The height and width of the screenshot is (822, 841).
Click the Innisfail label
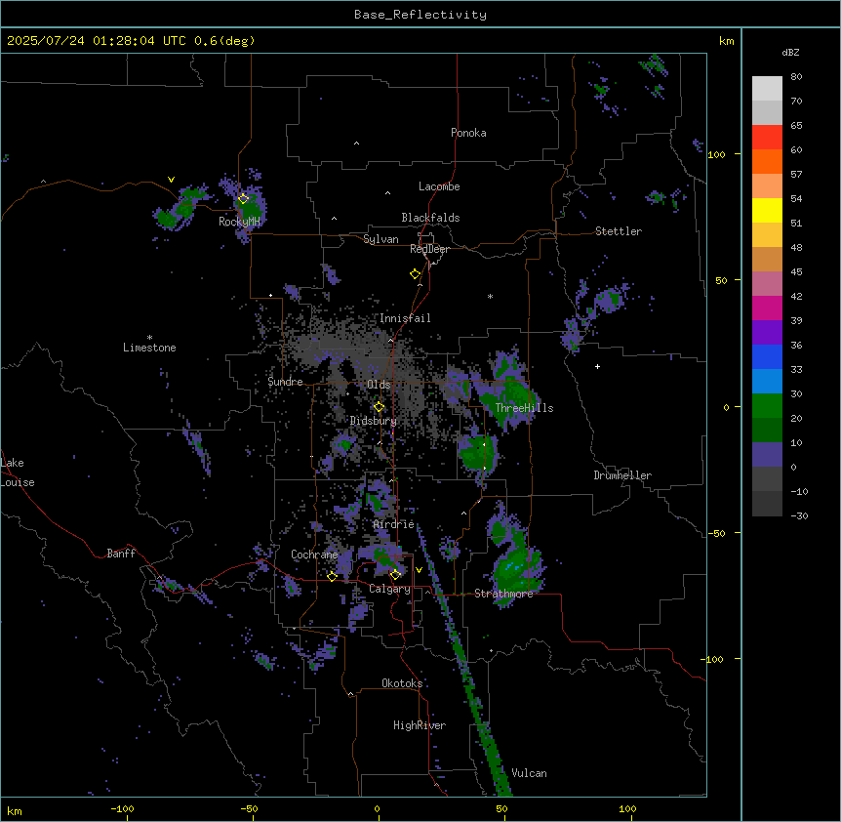click(x=405, y=318)
